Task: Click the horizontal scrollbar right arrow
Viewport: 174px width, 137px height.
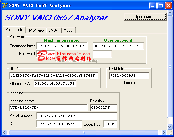Action: [164, 133]
